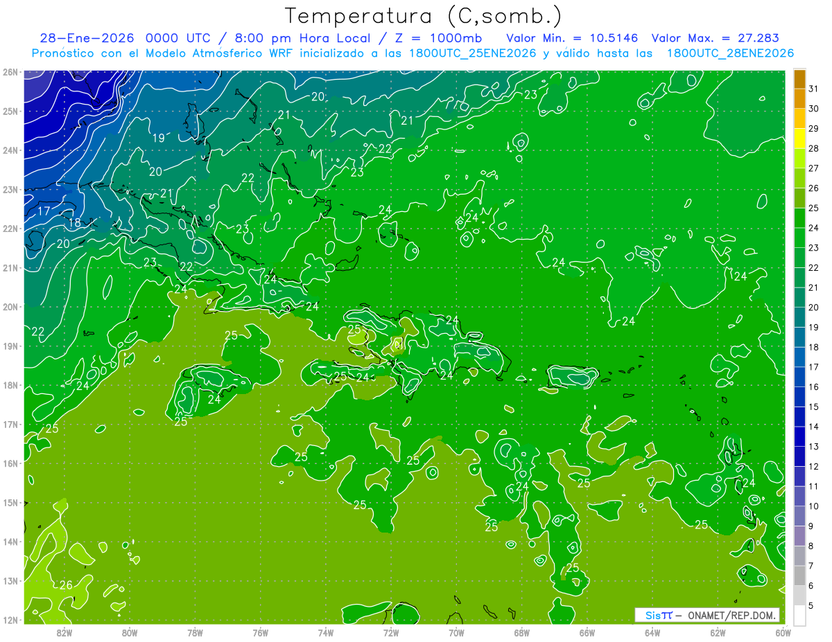The image size is (832, 642).
Task: Click the '20N' latitude axis label
Action: coord(10,307)
